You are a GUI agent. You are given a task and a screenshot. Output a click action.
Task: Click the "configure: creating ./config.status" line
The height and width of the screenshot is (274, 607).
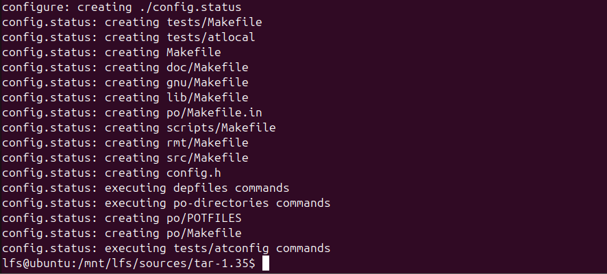(x=121, y=7)
